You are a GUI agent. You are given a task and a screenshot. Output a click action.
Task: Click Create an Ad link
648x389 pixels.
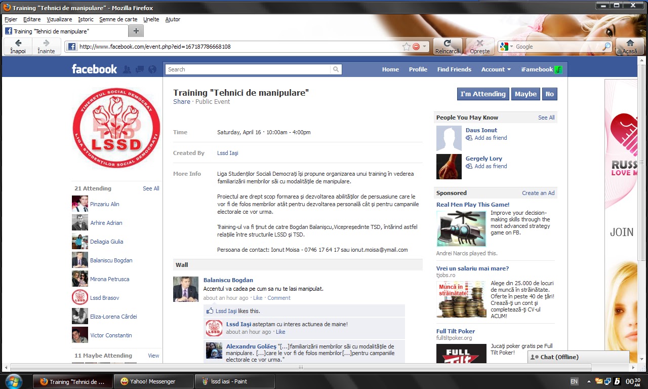538,193
